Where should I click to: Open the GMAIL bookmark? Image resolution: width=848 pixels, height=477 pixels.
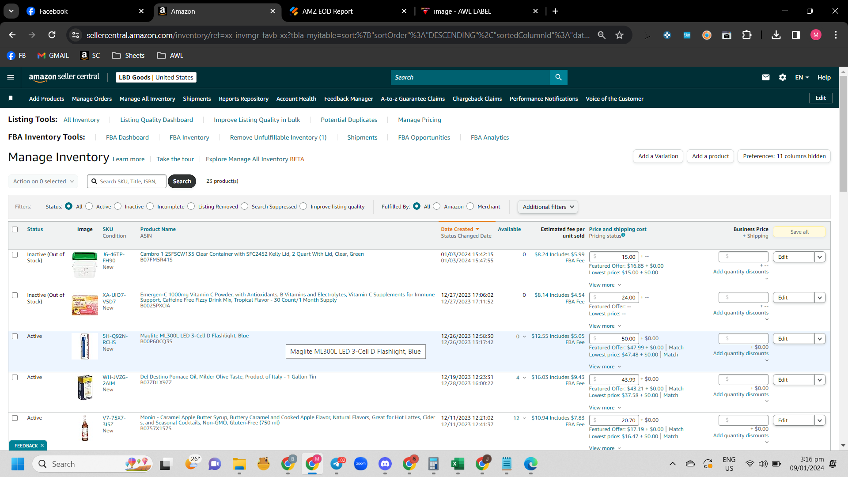[53, 55]
